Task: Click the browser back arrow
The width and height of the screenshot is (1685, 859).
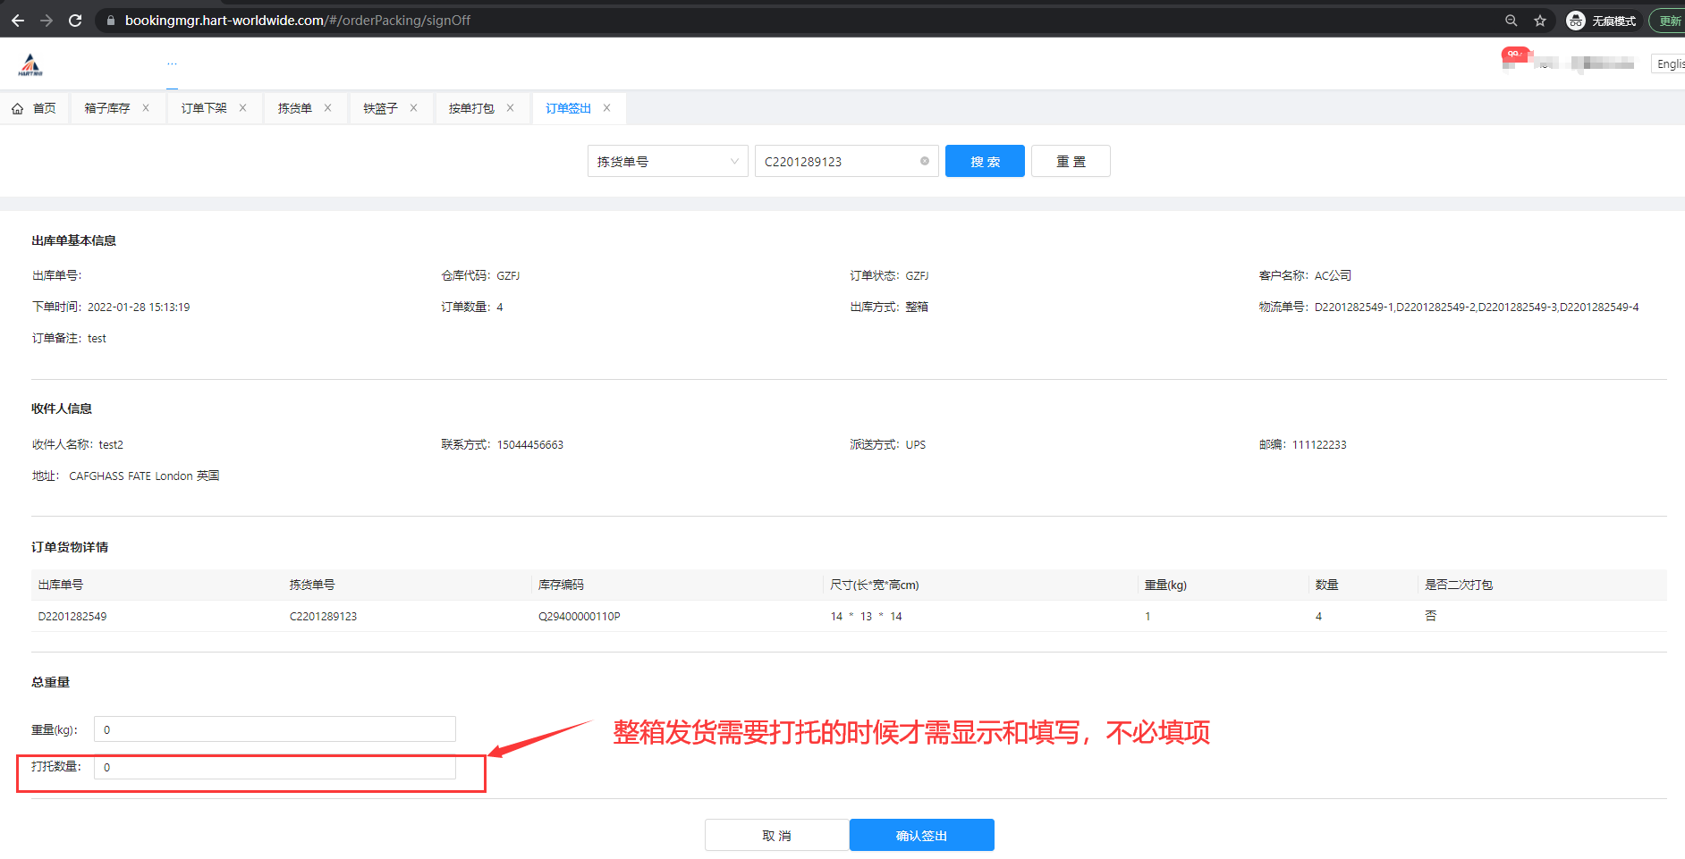Action: tap(18, 21)
